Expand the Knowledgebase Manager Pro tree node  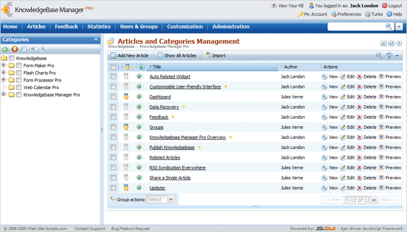click(x=3, y=94)
